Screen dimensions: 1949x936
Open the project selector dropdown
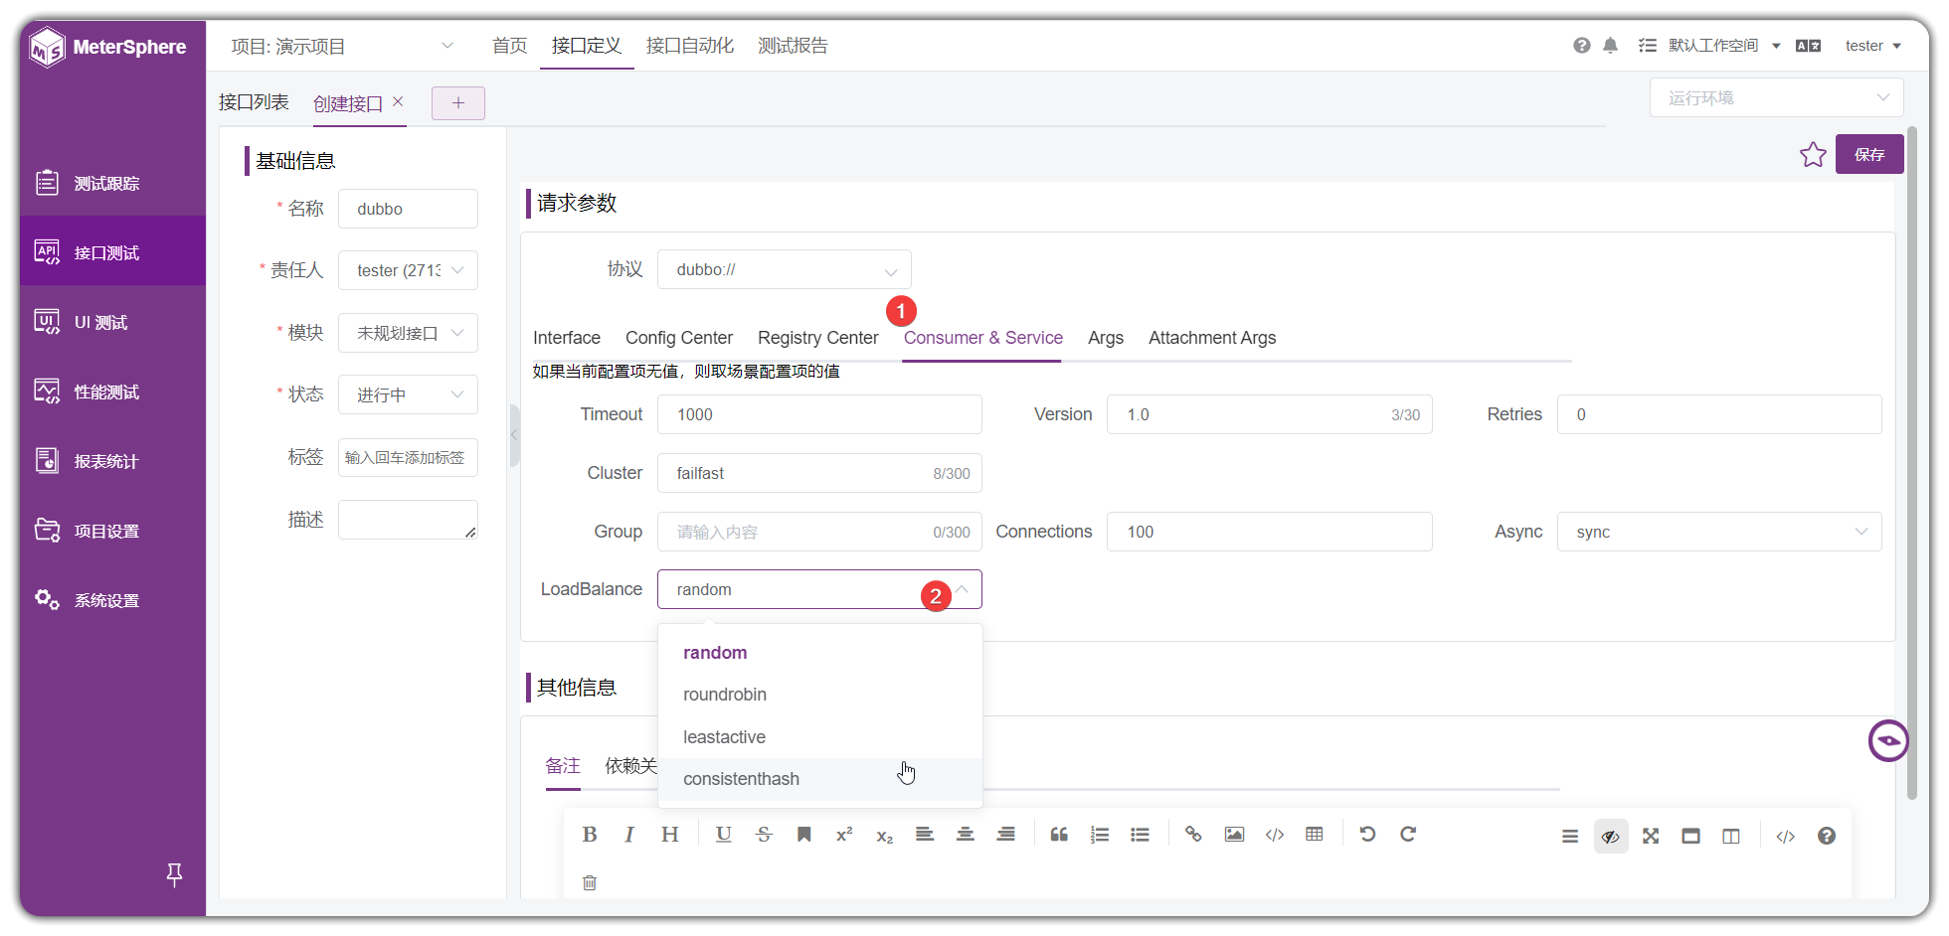(342, 47)
